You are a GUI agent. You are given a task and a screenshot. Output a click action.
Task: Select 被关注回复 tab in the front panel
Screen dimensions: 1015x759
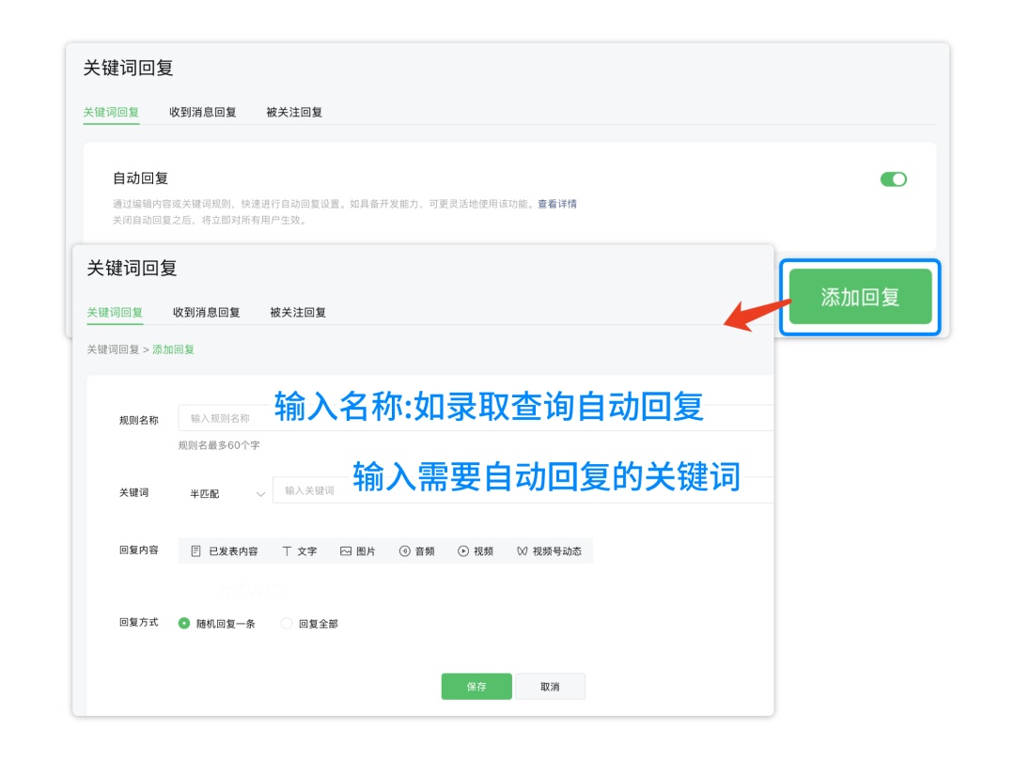coord(298,312)
